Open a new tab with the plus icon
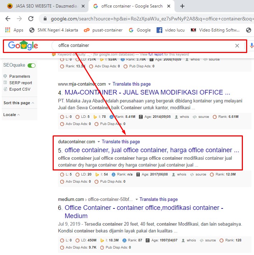This screenshot has width=254, height=255. tap(182, 6)
